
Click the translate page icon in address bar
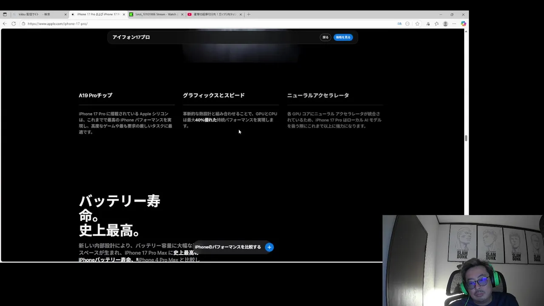tap(399, 24)
